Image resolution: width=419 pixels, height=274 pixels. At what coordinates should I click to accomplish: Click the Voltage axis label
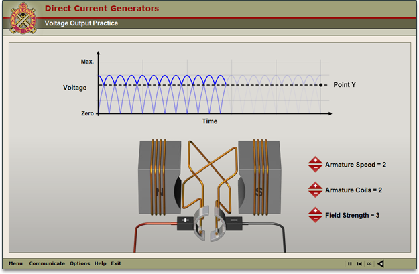75,88
